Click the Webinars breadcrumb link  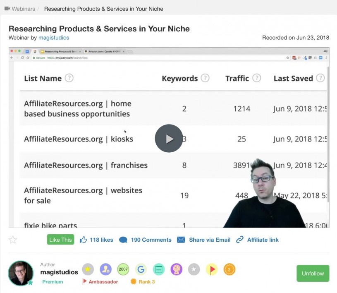[x=24, y=9]
